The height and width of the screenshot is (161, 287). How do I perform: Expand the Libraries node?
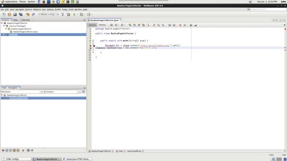point(4,34)
